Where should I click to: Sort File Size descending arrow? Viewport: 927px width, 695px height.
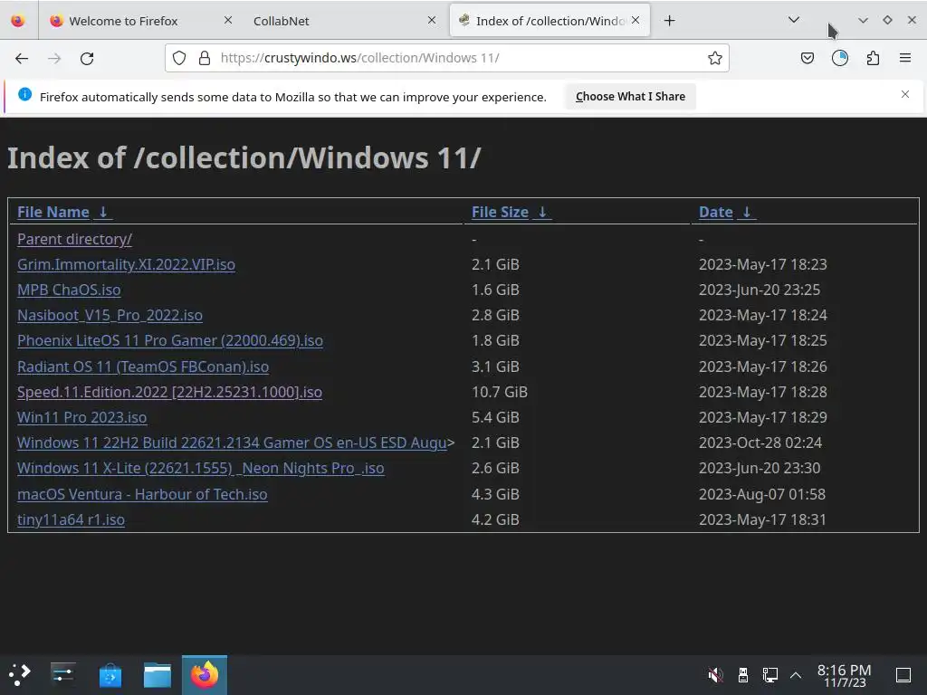point(542,212)
